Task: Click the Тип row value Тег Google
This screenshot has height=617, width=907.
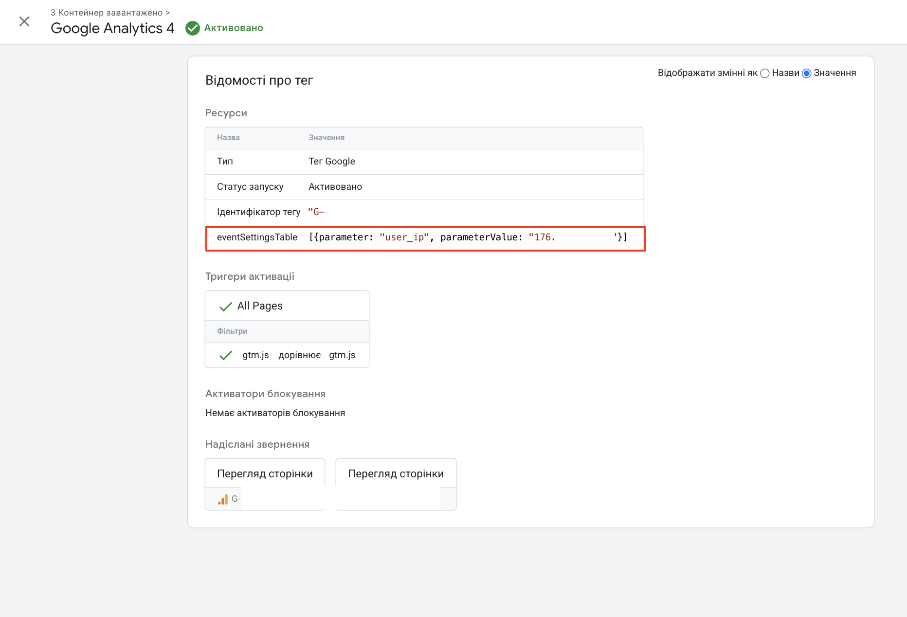Action: 332,162
